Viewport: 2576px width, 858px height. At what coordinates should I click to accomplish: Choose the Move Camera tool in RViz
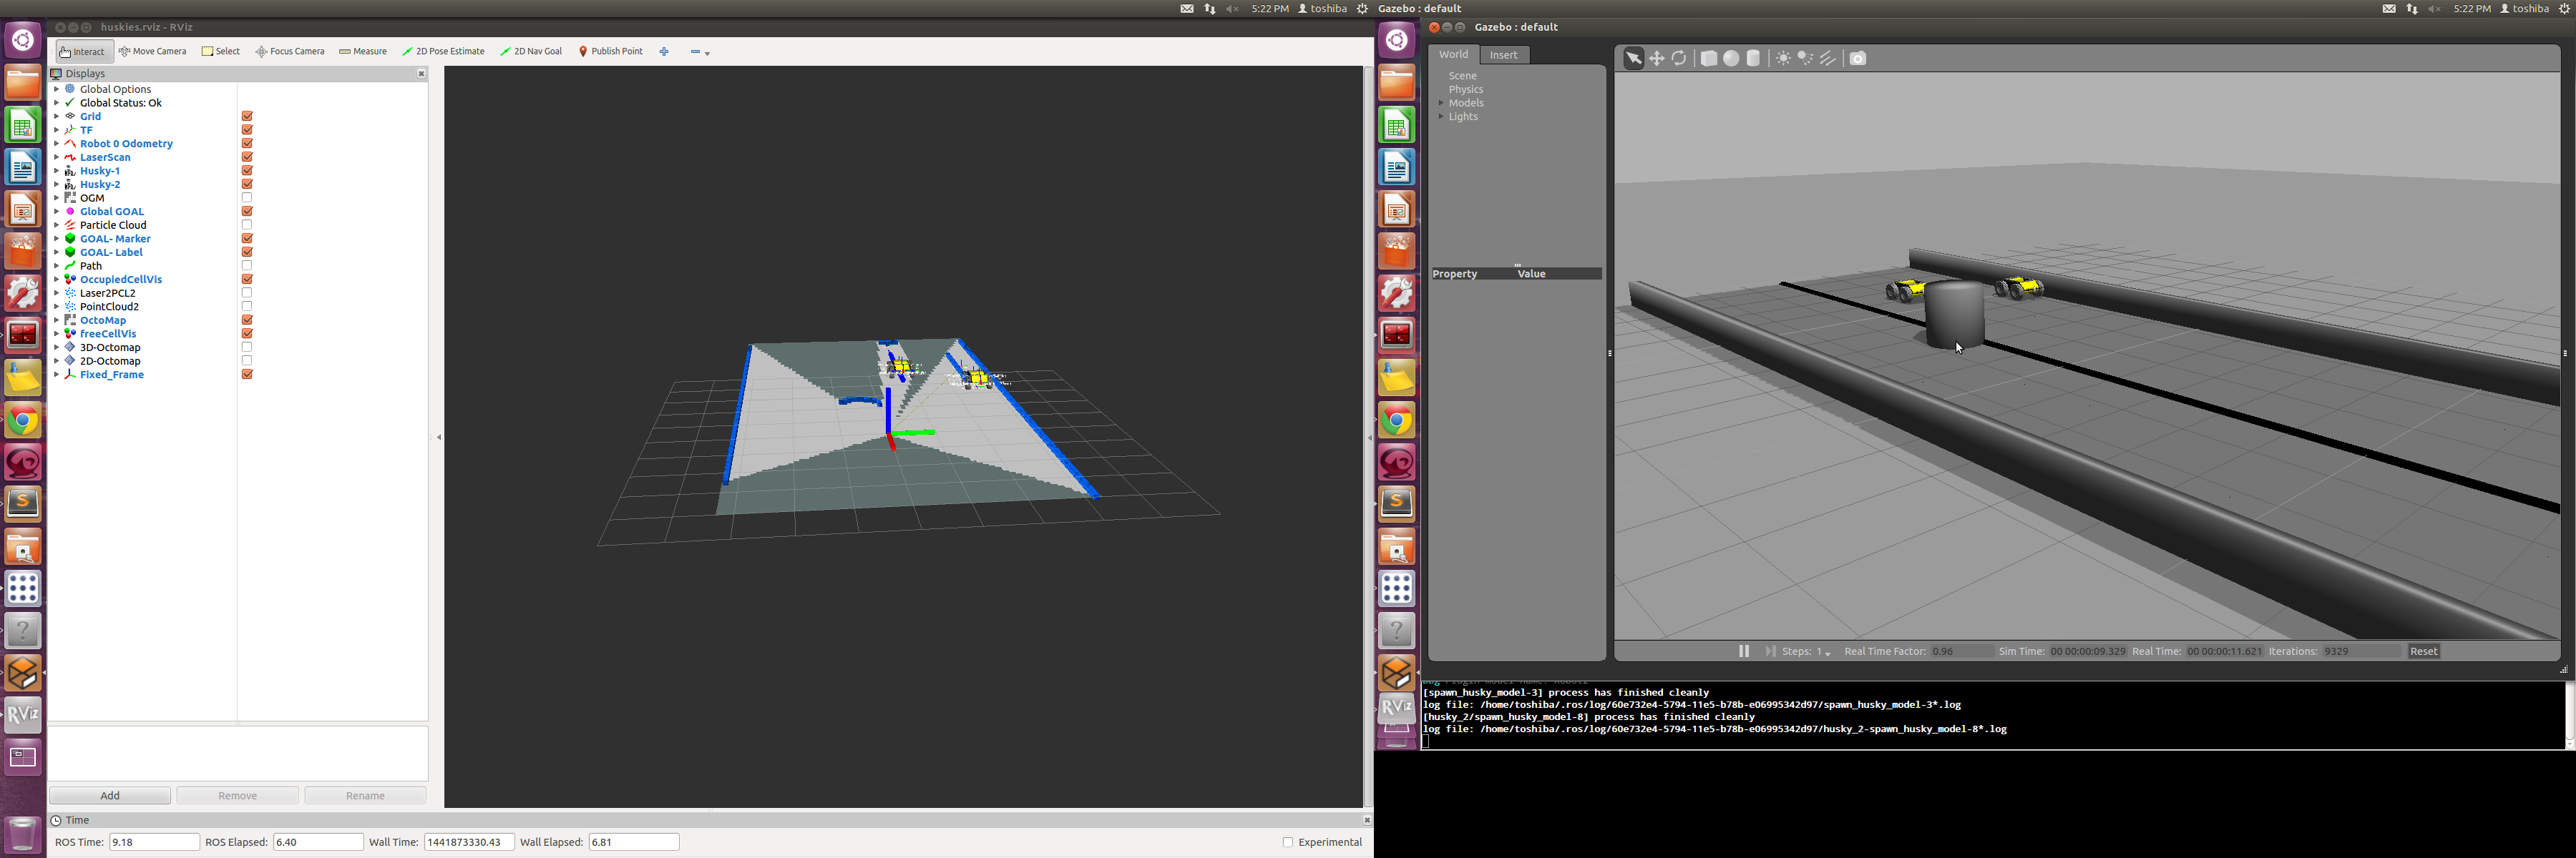(x=153, y=51)
